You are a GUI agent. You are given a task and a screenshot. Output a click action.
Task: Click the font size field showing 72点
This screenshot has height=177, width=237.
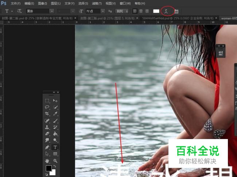click(93, 11)
